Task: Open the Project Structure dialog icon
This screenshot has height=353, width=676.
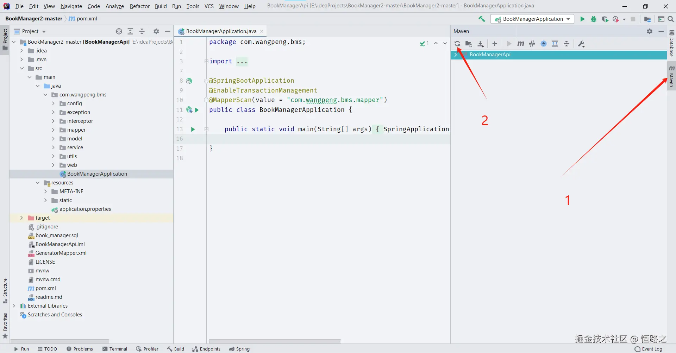Action: 647,19
